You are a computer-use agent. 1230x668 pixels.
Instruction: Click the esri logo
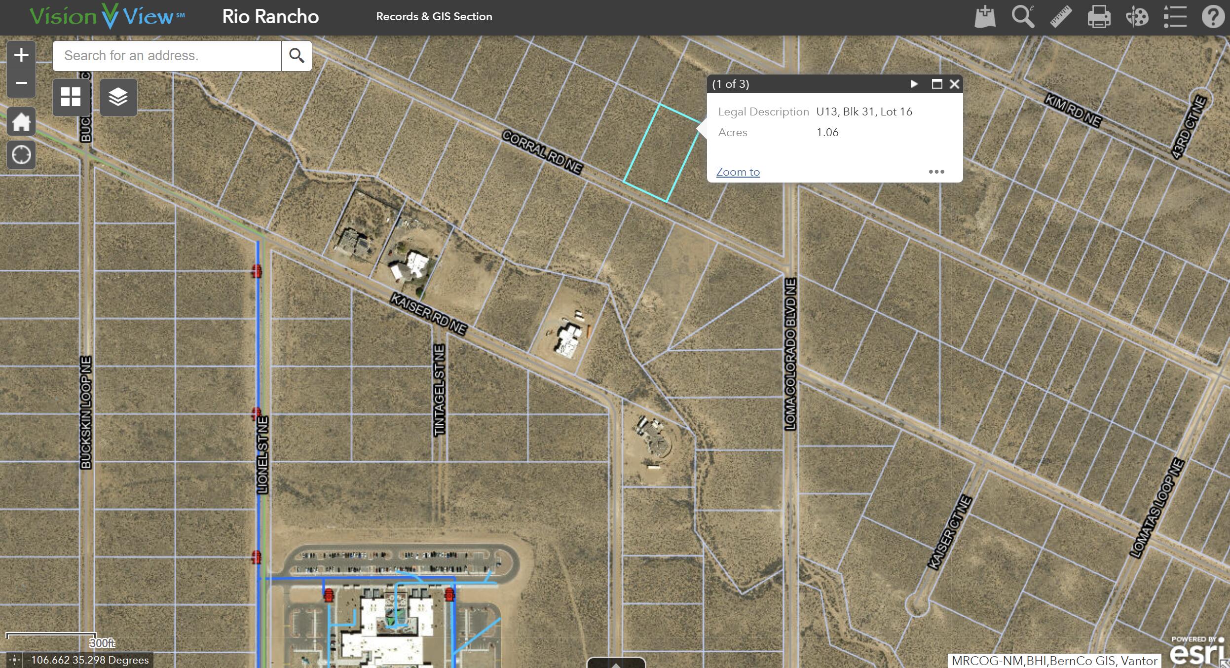(1198, 651)
